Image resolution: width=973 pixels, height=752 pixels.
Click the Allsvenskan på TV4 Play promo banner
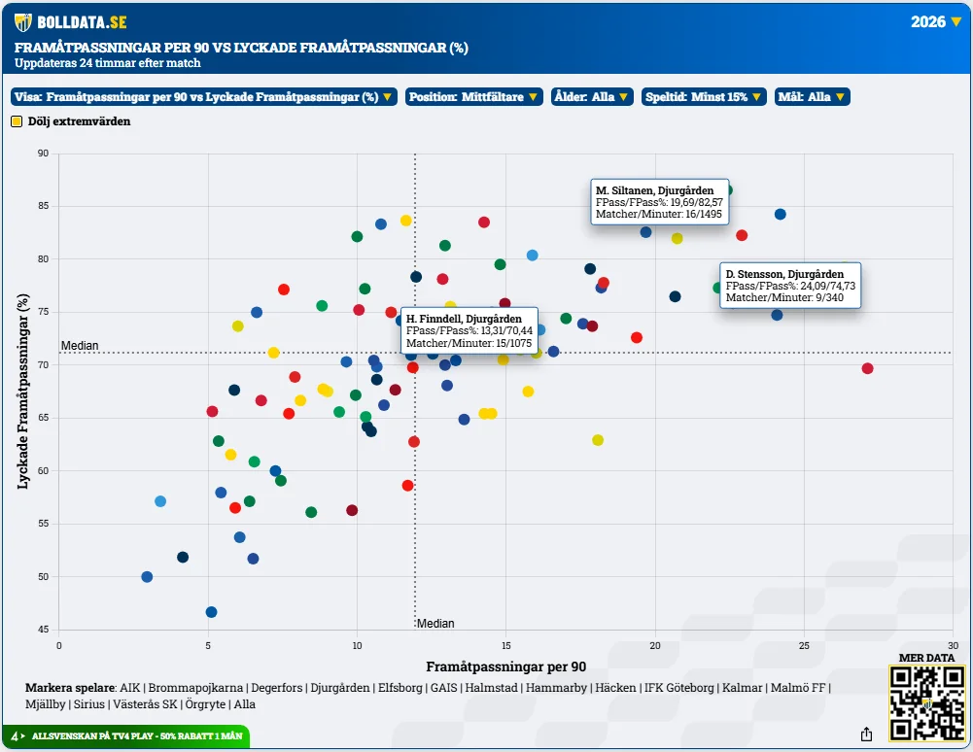pos(126,736)
